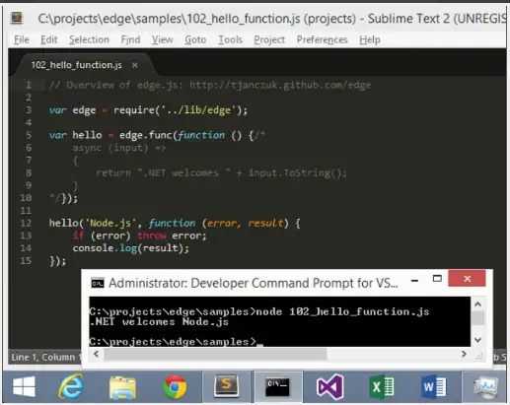Maximize the Developer Command Prompt window

(x=437, y=279)
